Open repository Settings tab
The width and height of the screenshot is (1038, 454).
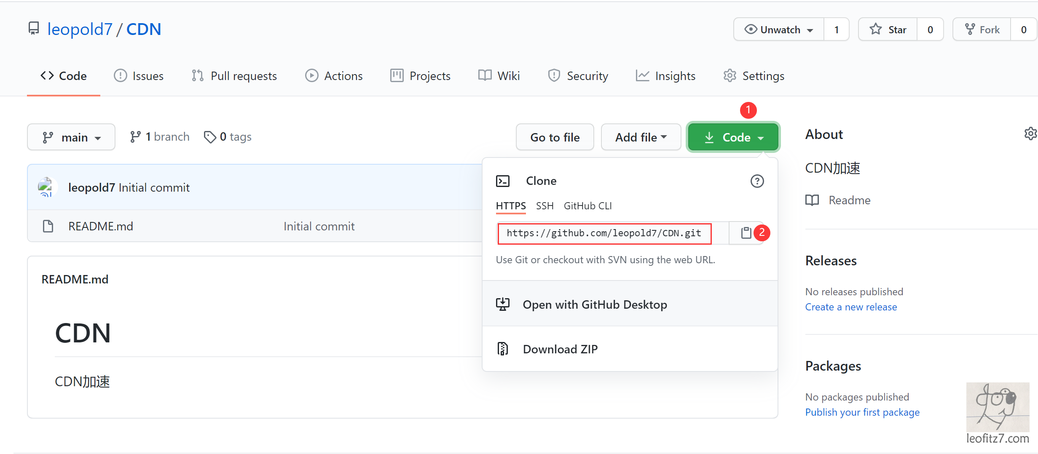pyautogui.click(x=754, y=76)
